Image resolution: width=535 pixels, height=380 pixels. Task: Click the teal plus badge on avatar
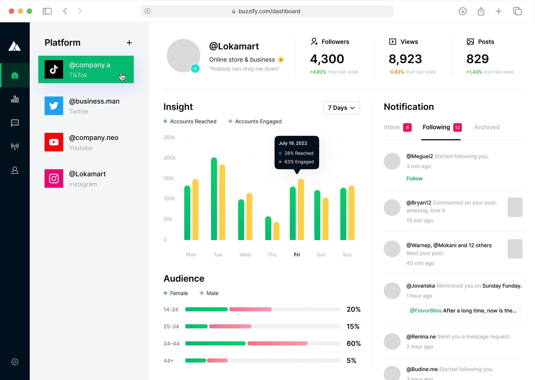click(195, 68)
